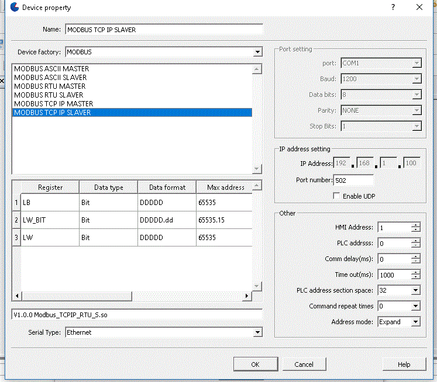The width and height of the screenshot is (437, 382).
Task: Click row header number 1 in register table
Action: tap(16, 202)
